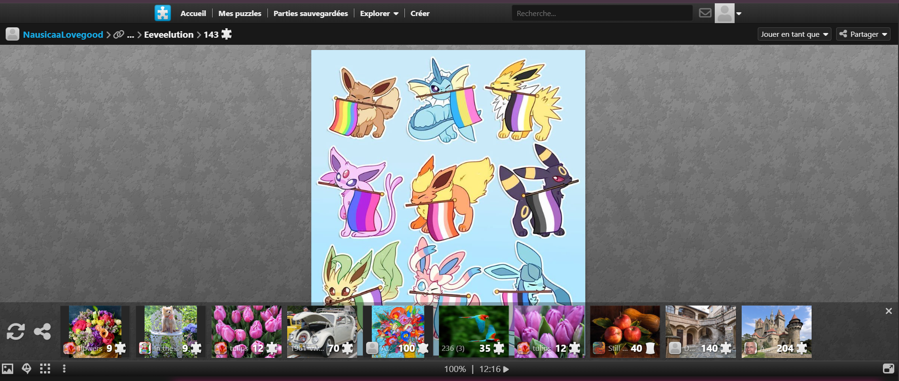Click author avatar on 100-piece painting thumbnail
Viewport: 899px width, 381px height.
(x=372, y=348)
